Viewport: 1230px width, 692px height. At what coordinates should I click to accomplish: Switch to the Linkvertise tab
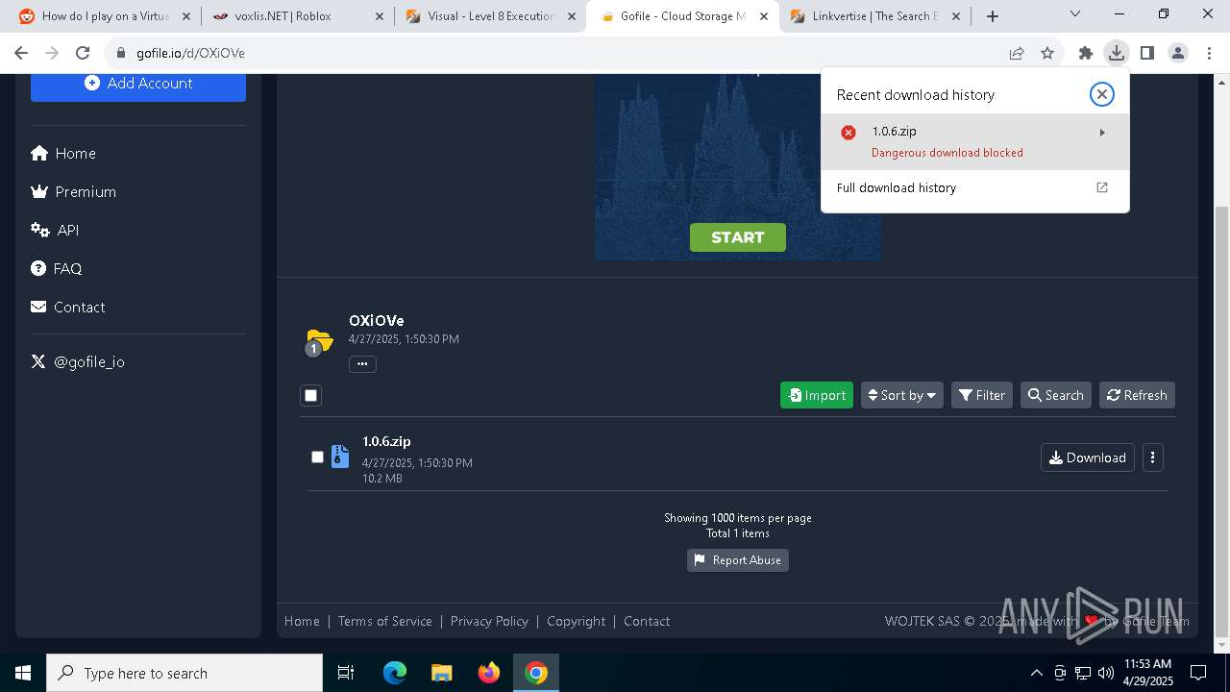[874, 16]
